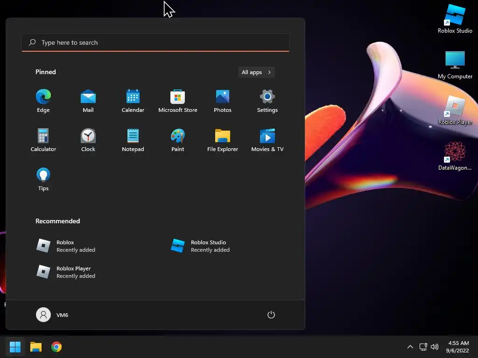478x358 pixels.
Task: Open the VM6 user account menu
Action: pos(52,315)
